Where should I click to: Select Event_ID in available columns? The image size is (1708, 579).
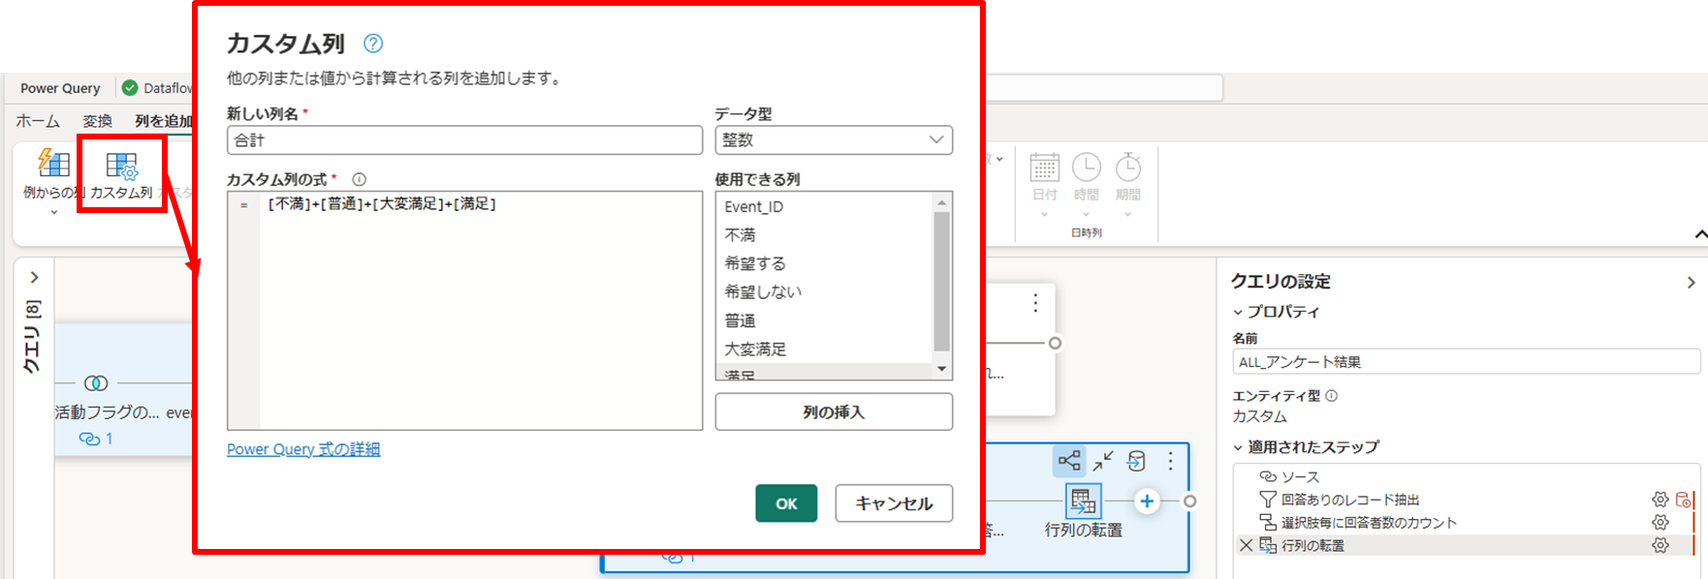point(753,206)
